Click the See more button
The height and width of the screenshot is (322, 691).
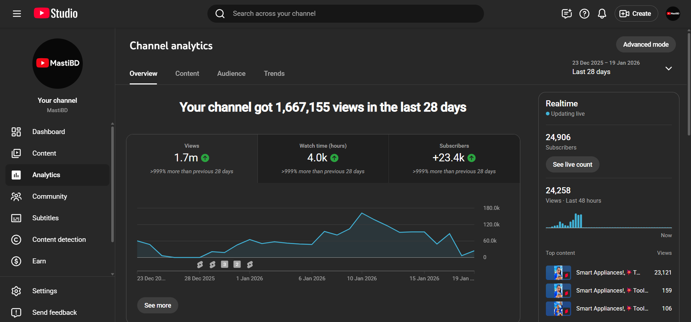(x=158, y=305)
